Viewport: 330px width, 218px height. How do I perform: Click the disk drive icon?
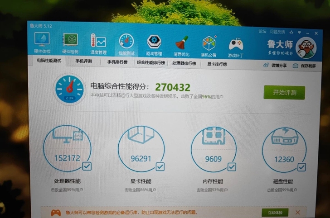[285, 137]
